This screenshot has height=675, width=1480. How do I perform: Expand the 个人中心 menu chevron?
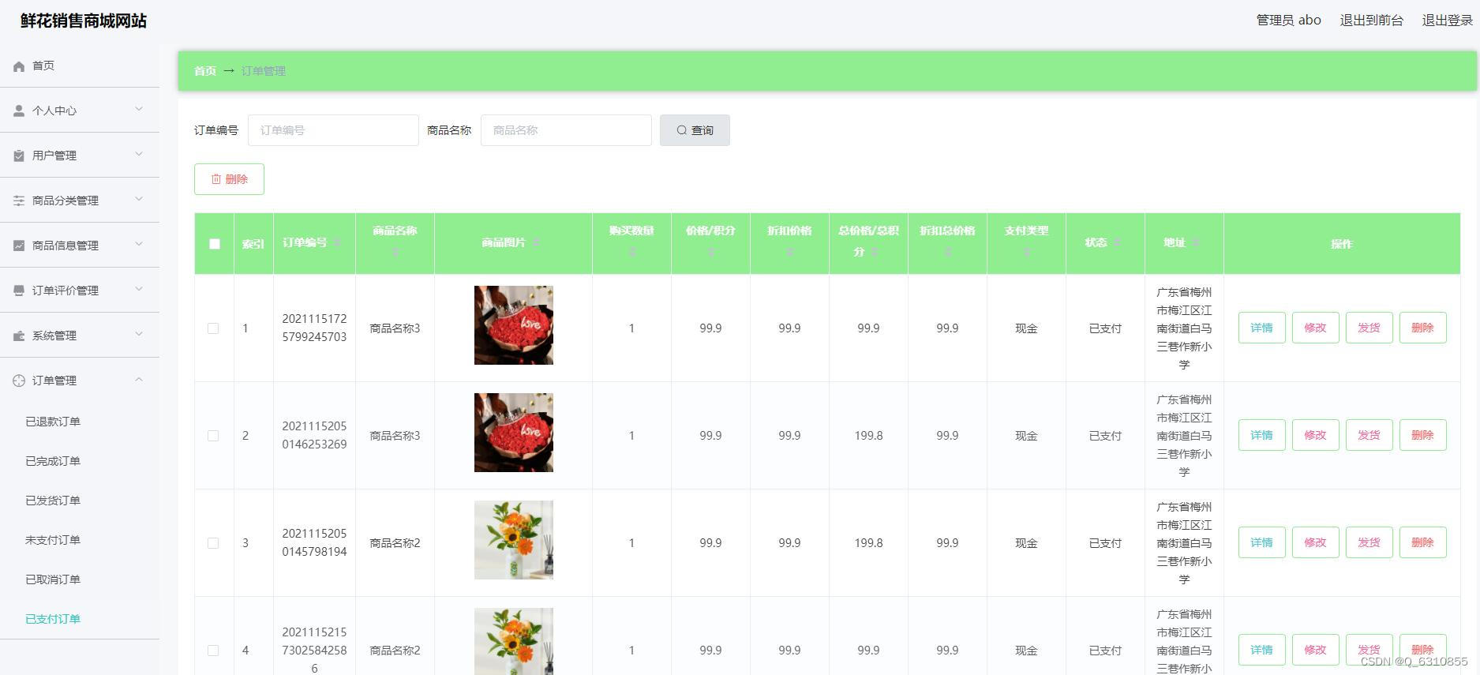click(x=139, y=110)
